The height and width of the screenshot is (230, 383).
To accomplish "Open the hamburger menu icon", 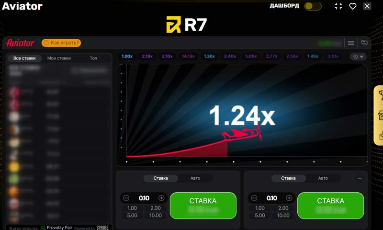I will 351,43.
